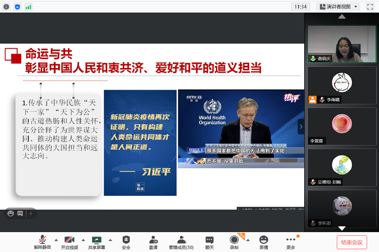Image resolution: width=379 pixels, height=252 pixels.
Task: Select 李雨晴 participant video tile
Action: coord(342,85)
